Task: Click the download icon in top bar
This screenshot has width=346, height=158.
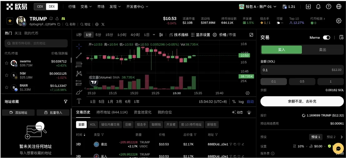Action: pyautogui.click(x=308, y=7)
